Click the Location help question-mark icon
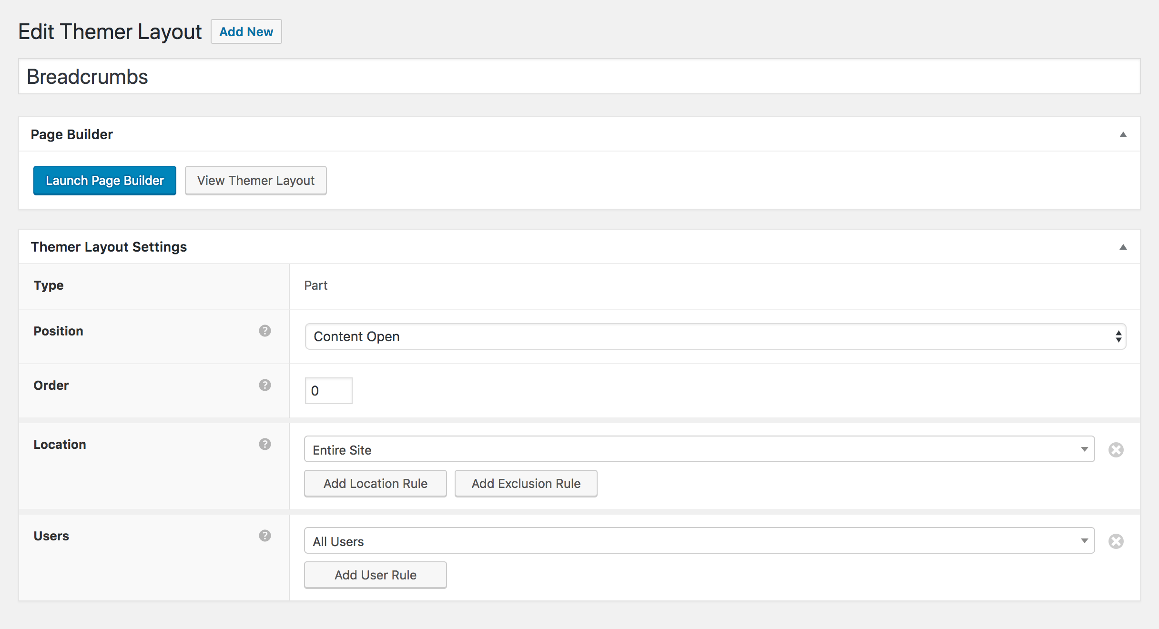 click(265, 444)
